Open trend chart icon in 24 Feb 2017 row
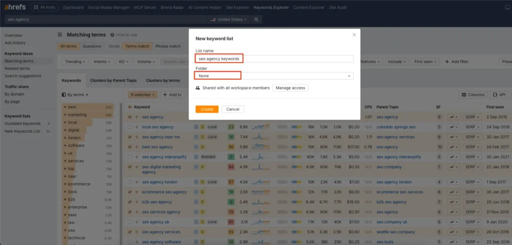512x245 pixels. tap(453, 147)
